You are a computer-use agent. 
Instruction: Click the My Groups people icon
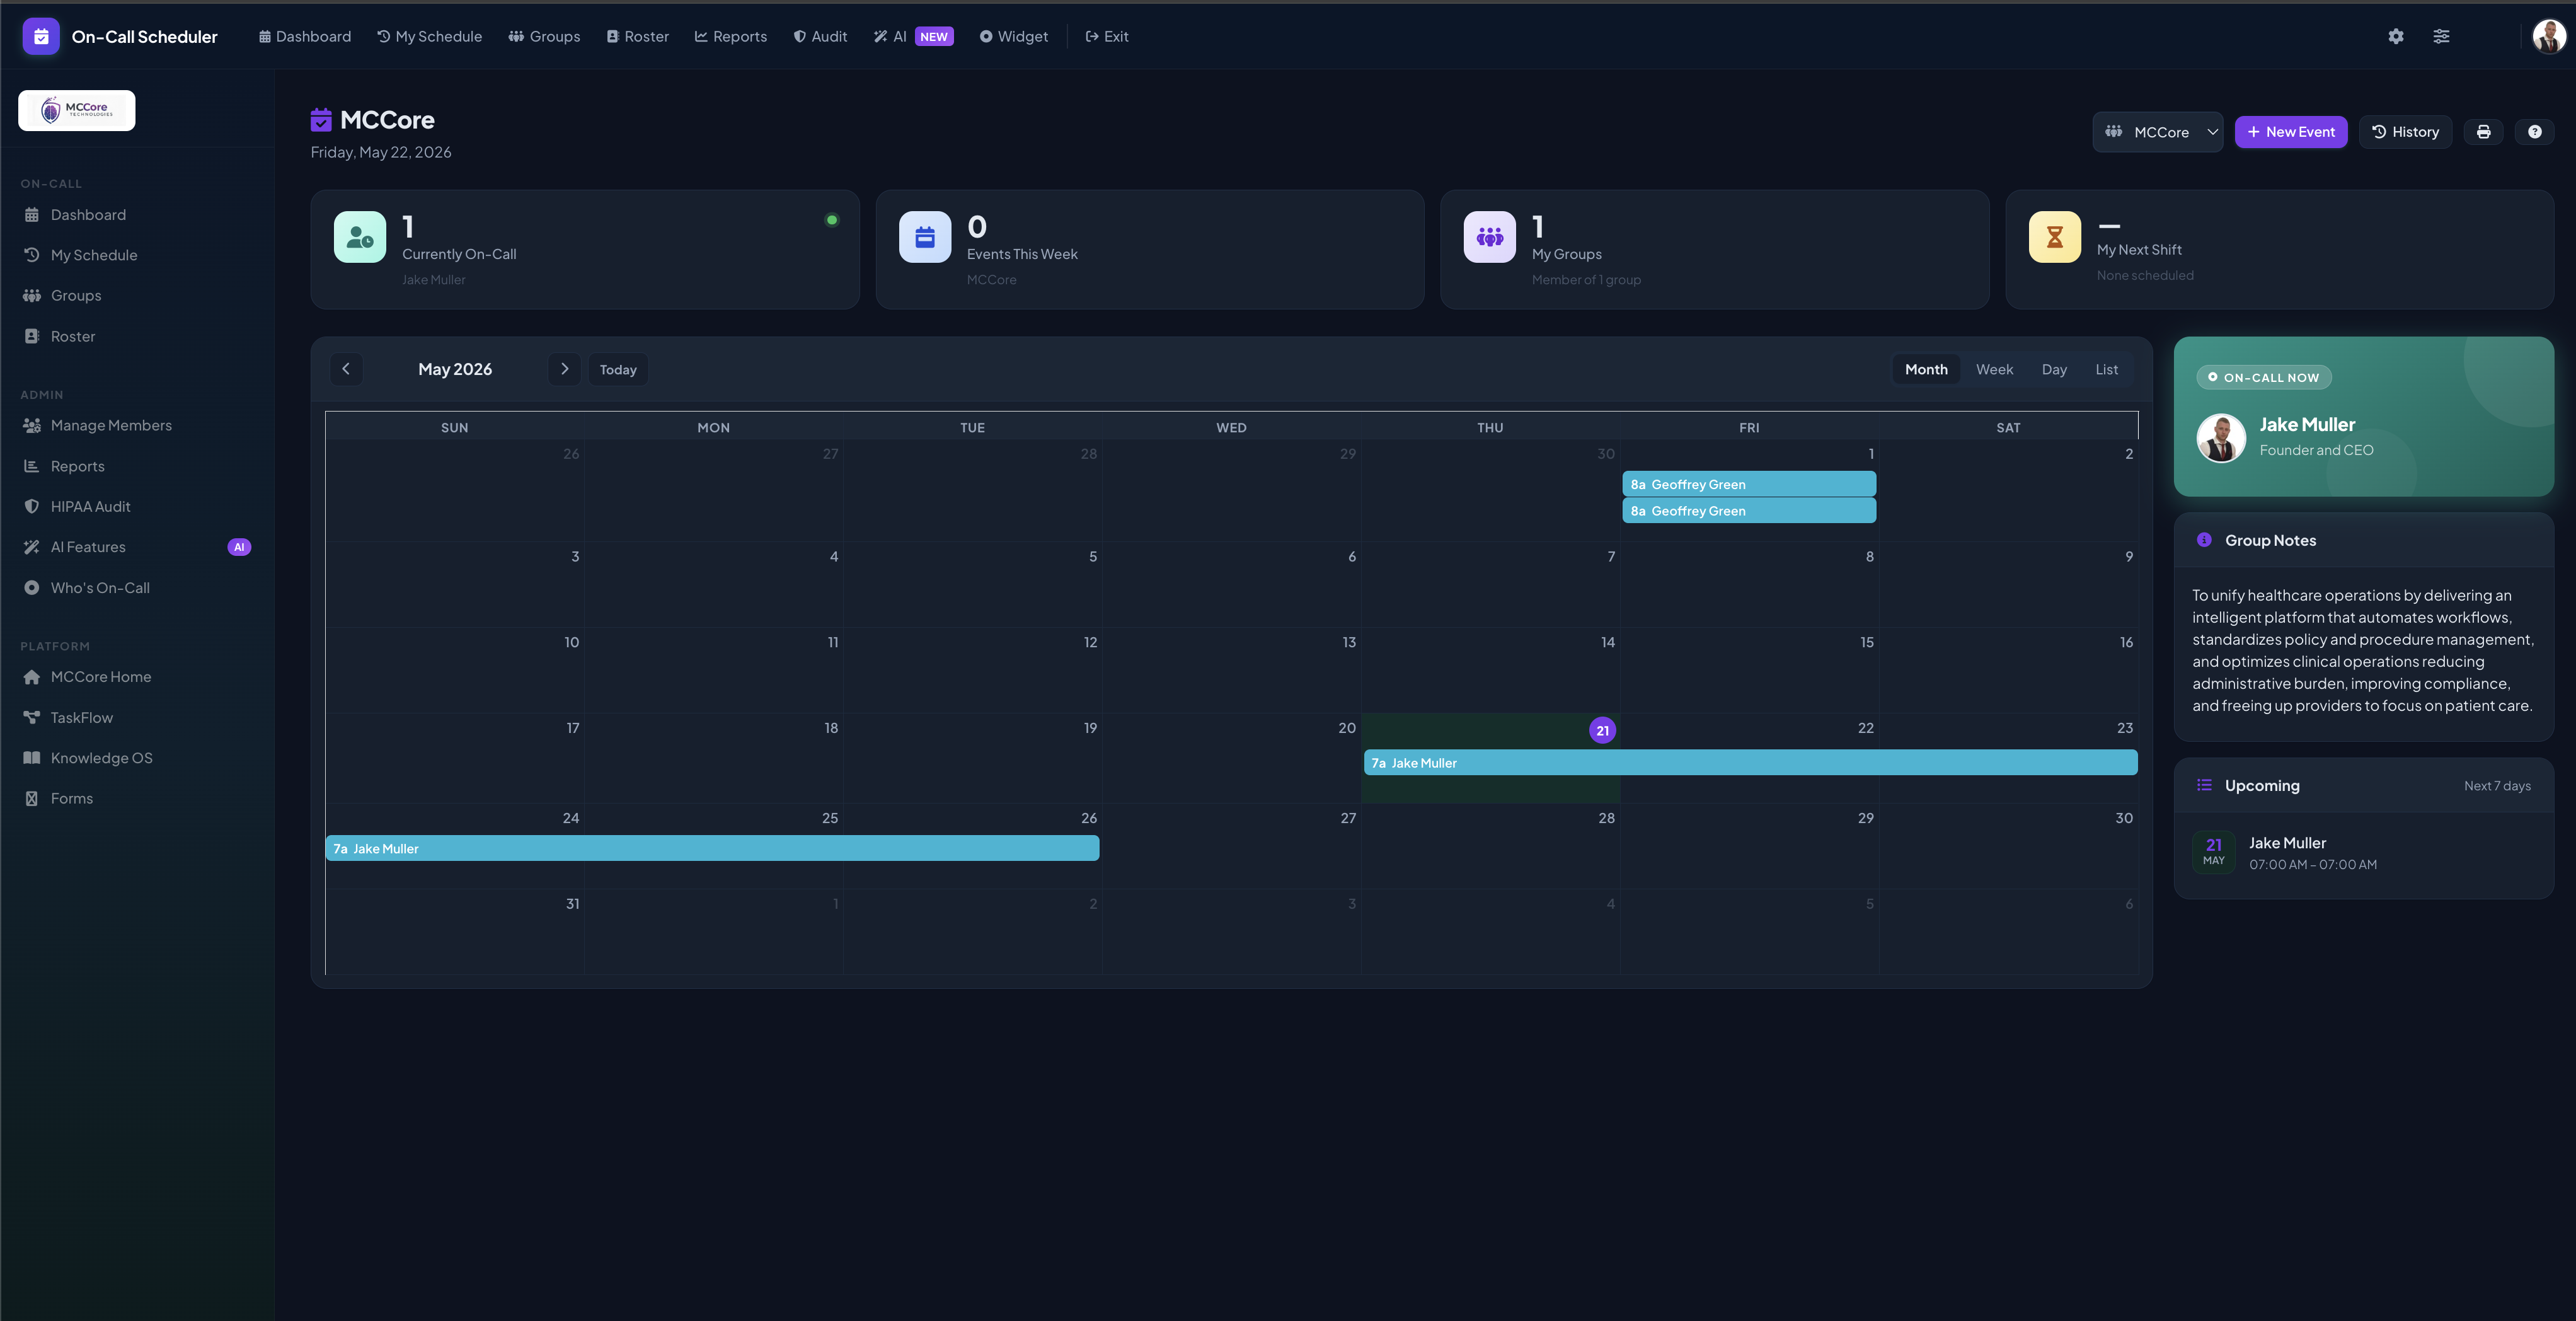(x=1490, y=237)
